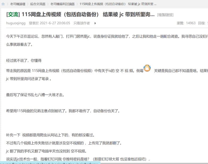Select line starting 补充一下 视频都是用爬虫
Viewport: 208px width, 164px height.
coord(51,135)
